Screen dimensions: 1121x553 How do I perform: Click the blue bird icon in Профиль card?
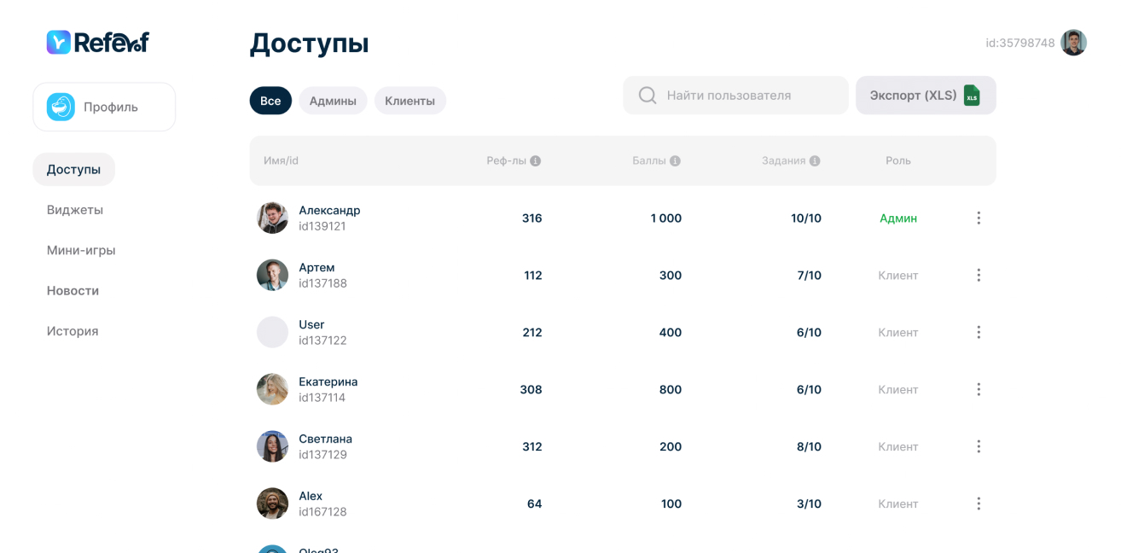[60, 107]
